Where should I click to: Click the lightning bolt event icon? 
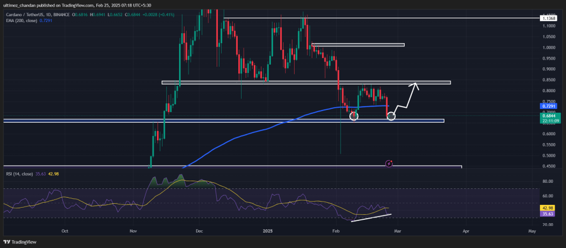pos(389,163)
